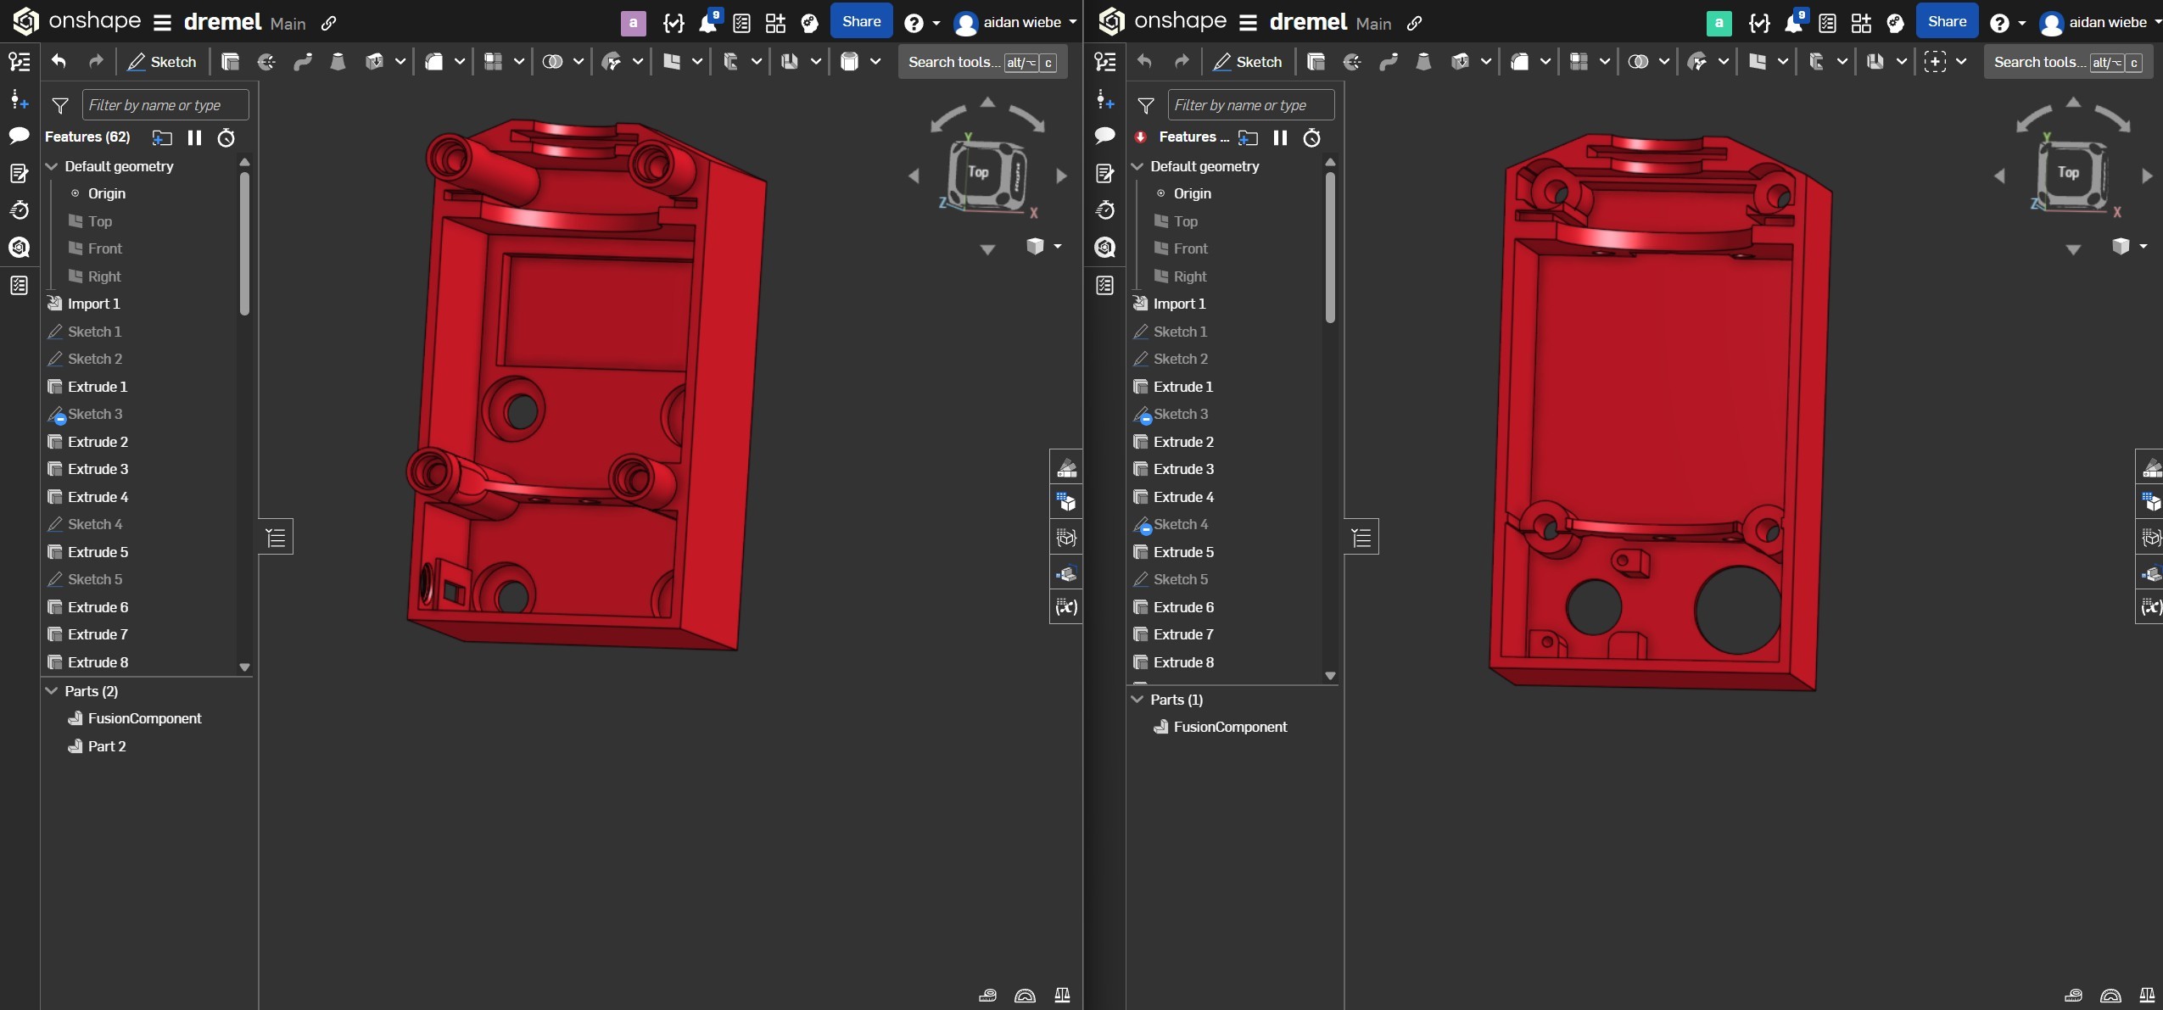Click Sketch button in left toolbar
2163x1010 pixels.
[x=162, y=62]
